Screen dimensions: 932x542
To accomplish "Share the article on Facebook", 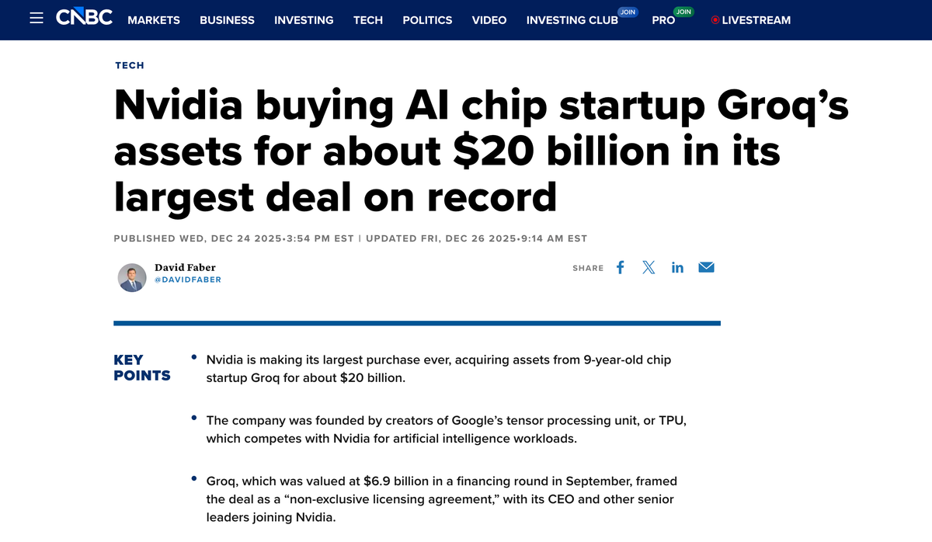I will pyautogui.click(x=620, y=267).
